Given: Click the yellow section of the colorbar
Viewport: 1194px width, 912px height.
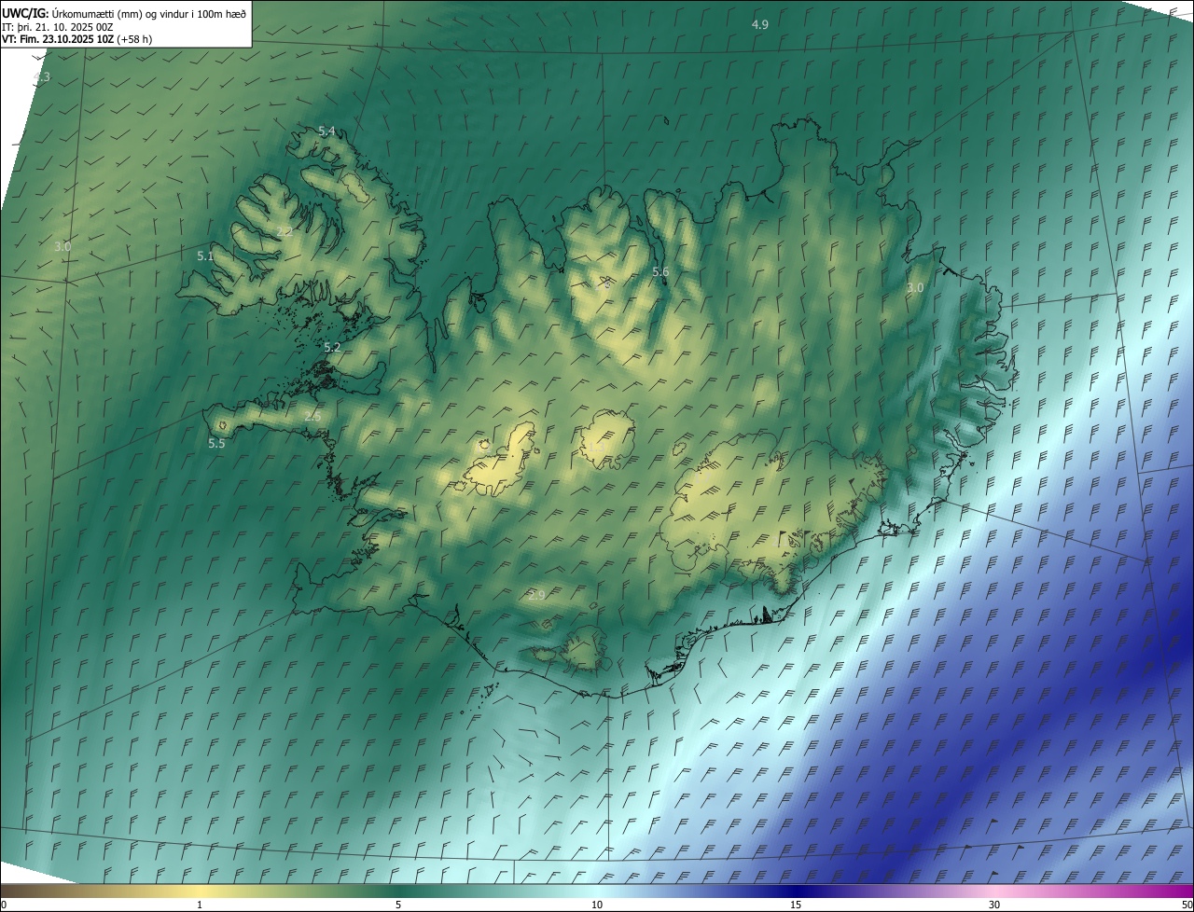Looking at the screenshot, I should point(201,891).
